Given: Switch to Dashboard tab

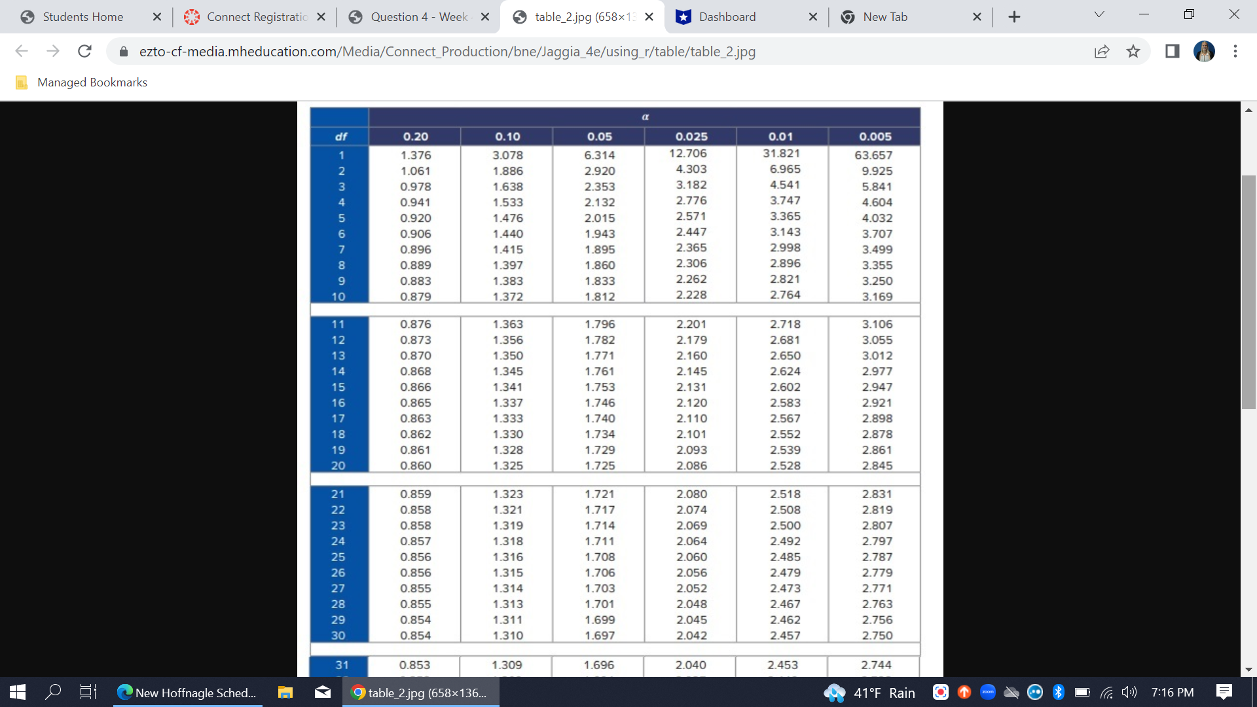Looking at the screenshot, I should [727, 17].
